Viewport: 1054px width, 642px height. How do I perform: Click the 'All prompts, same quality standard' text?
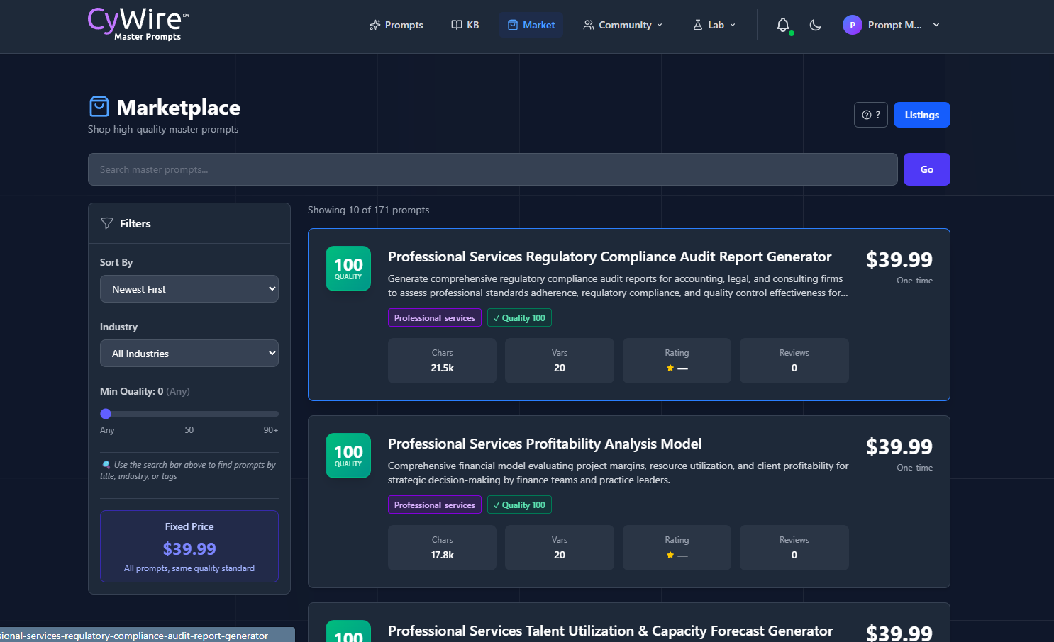click(x=189, y=568)
